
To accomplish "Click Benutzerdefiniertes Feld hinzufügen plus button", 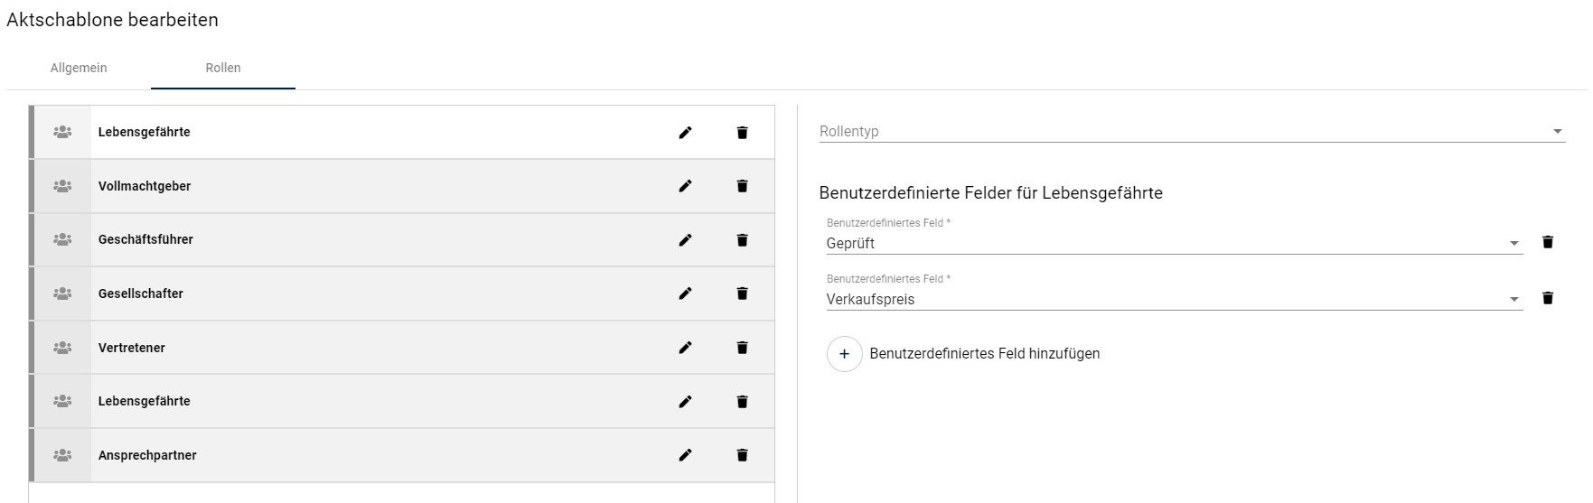I will click(845, 354).
